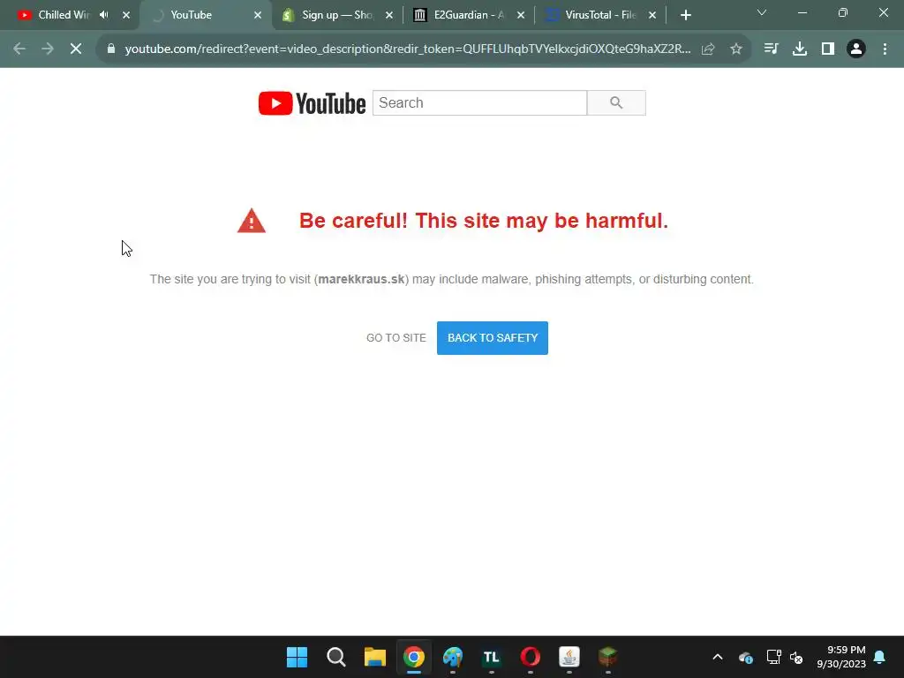Close the E2Guardian tab
Image resolution: width=904 pixels, height=678 pixels.
pos(521,16)
